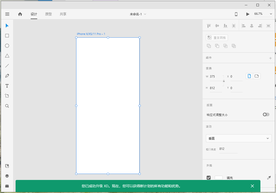The width and height of the screenshot is (276, 193).
Task: Pick the Text tool
Action: [x=7, y=86]
